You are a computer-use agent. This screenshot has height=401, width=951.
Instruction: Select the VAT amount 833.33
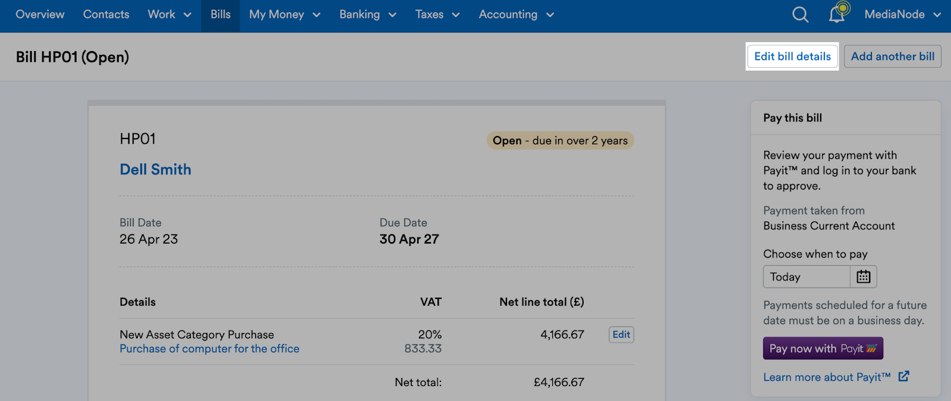(423, 349)
